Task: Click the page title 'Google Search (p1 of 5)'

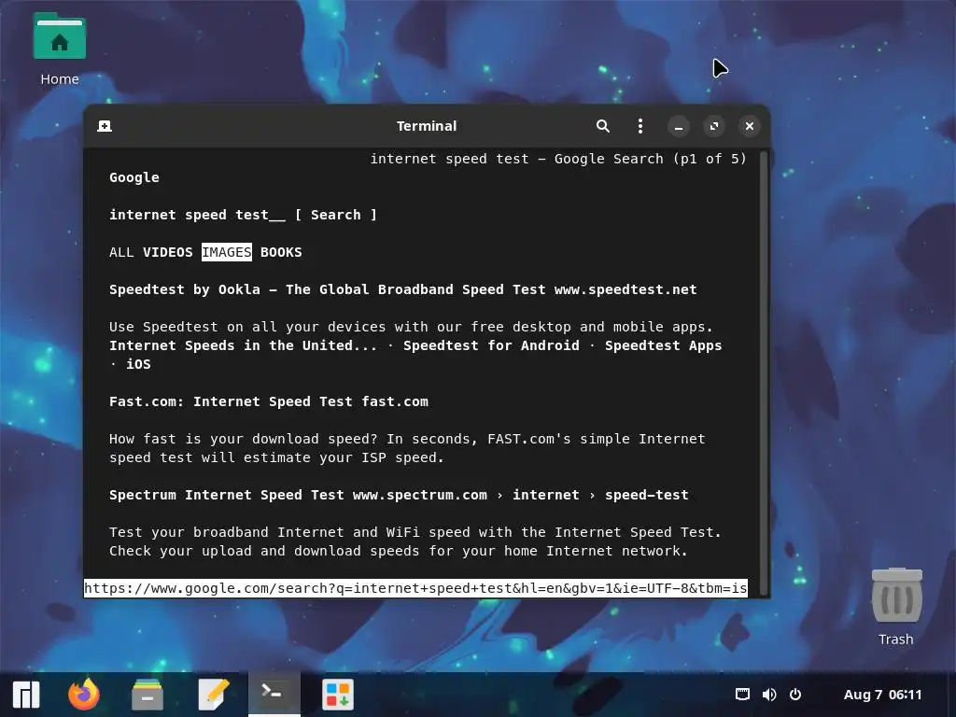Action: (651, 159)
